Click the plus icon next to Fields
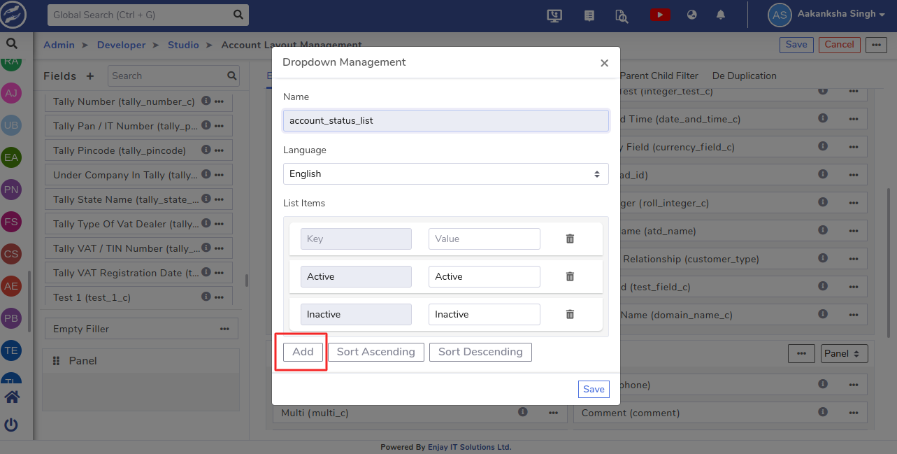 coord(89,76)
